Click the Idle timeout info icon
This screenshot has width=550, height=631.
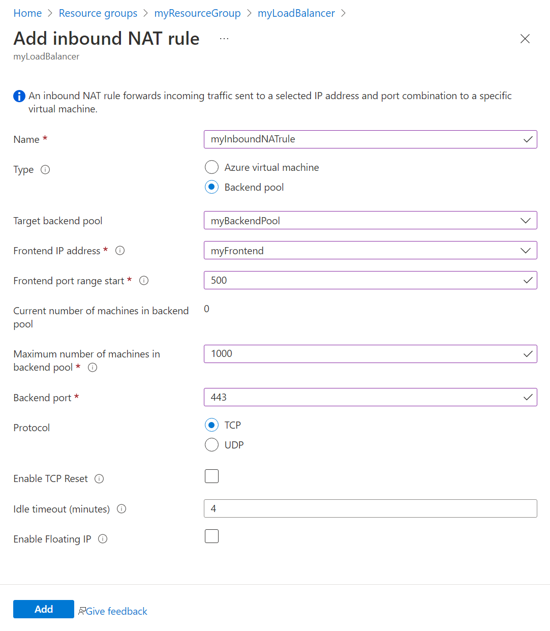tap(121, 508)
